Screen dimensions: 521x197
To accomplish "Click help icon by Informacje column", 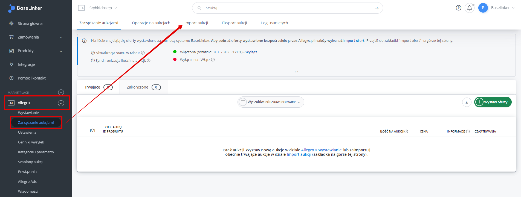I will point(468,131).
